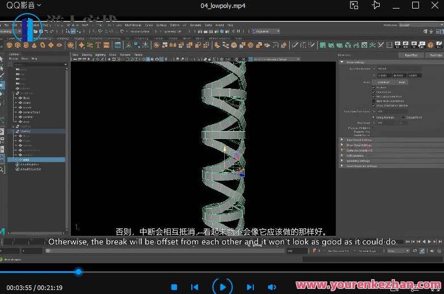Open the Mesh Display menu
This screenshot has width=444, height=294.
[133, 25]
